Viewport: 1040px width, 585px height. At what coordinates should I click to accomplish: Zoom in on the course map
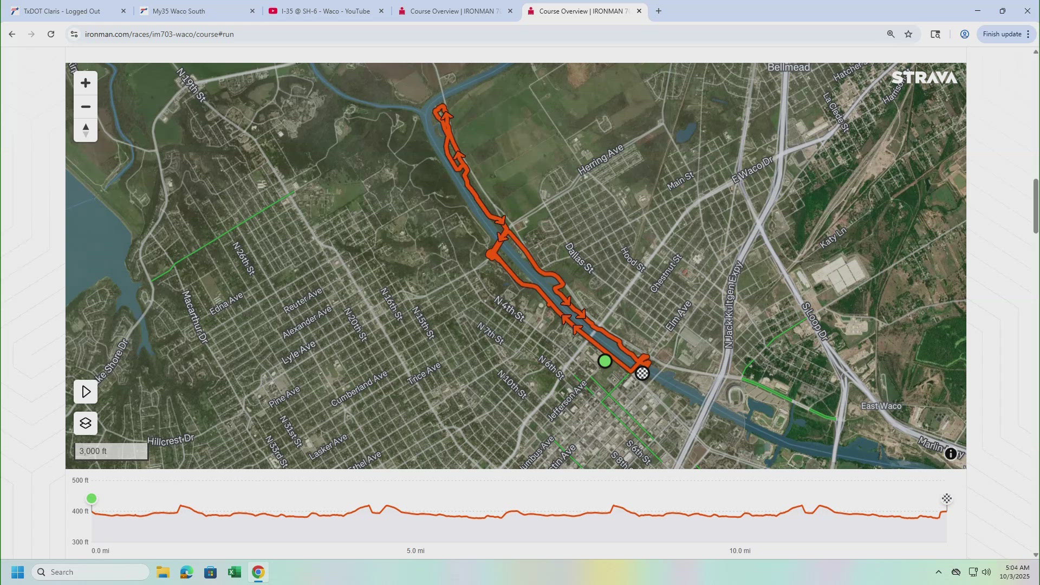click(x=85, y=82)
